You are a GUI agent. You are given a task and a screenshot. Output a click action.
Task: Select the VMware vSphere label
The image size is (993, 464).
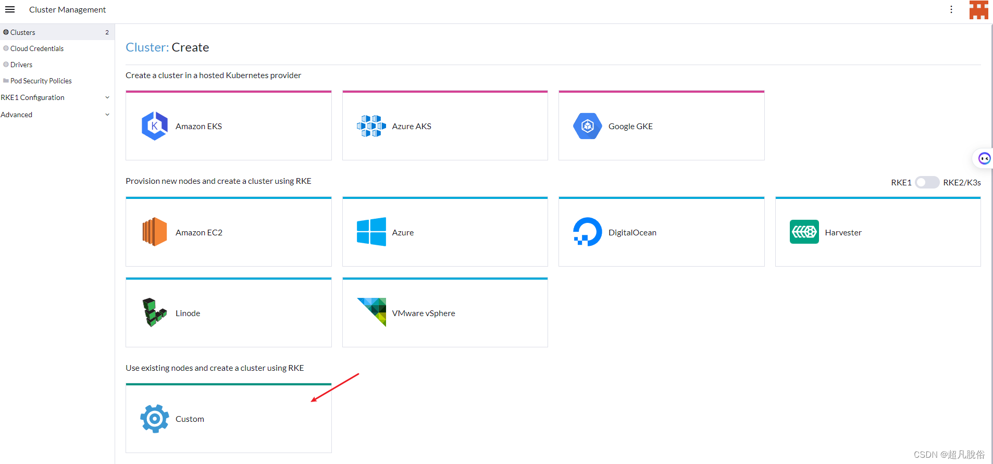point(424,313)
